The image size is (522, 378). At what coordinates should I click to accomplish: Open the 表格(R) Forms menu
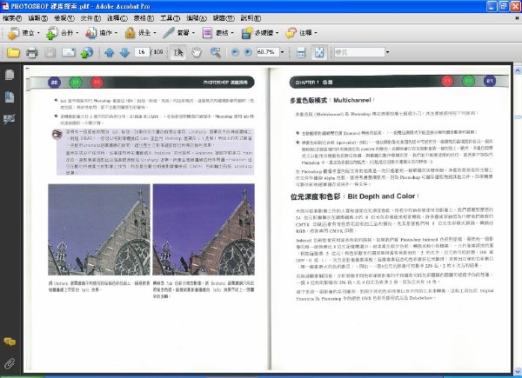point(144,18)
